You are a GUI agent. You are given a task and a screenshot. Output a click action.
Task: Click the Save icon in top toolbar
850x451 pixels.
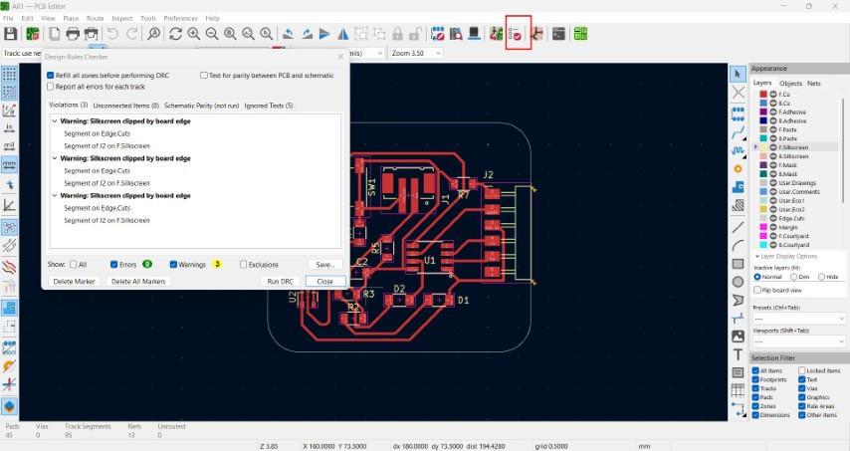tap(10, 34)
